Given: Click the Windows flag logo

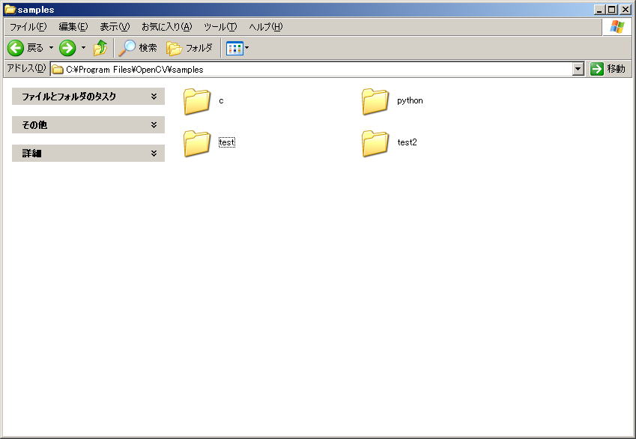Looking at the screenshot, I should click(617, 27).
